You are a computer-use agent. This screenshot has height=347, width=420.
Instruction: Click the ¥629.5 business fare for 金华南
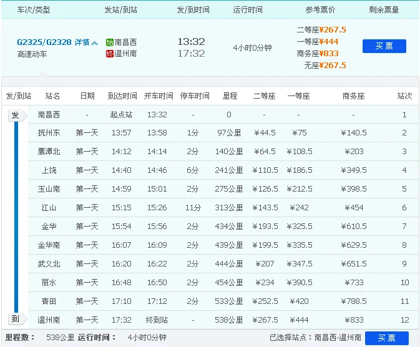[x=354, y=245]
